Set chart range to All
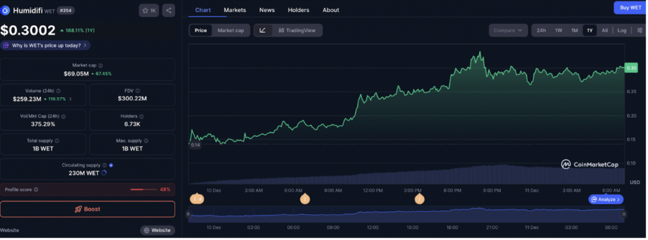Viewport: 648px width, 240px height. point(604,30)
